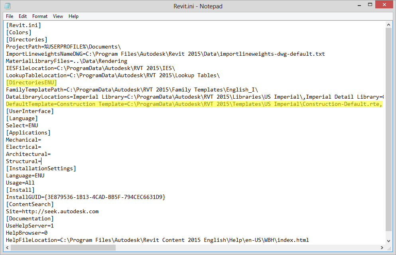Click the [Colors] section line
396x255 pixels.
click(19, 32)
